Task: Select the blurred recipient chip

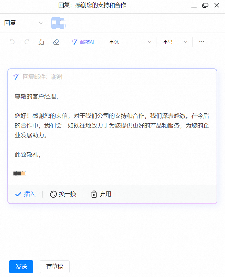Action: click(58, 23)
